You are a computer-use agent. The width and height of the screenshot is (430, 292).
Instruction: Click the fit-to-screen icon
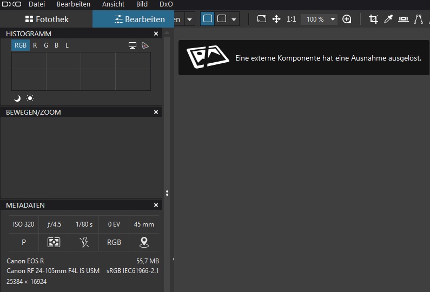pyautogui.click(x=262, y=19)
